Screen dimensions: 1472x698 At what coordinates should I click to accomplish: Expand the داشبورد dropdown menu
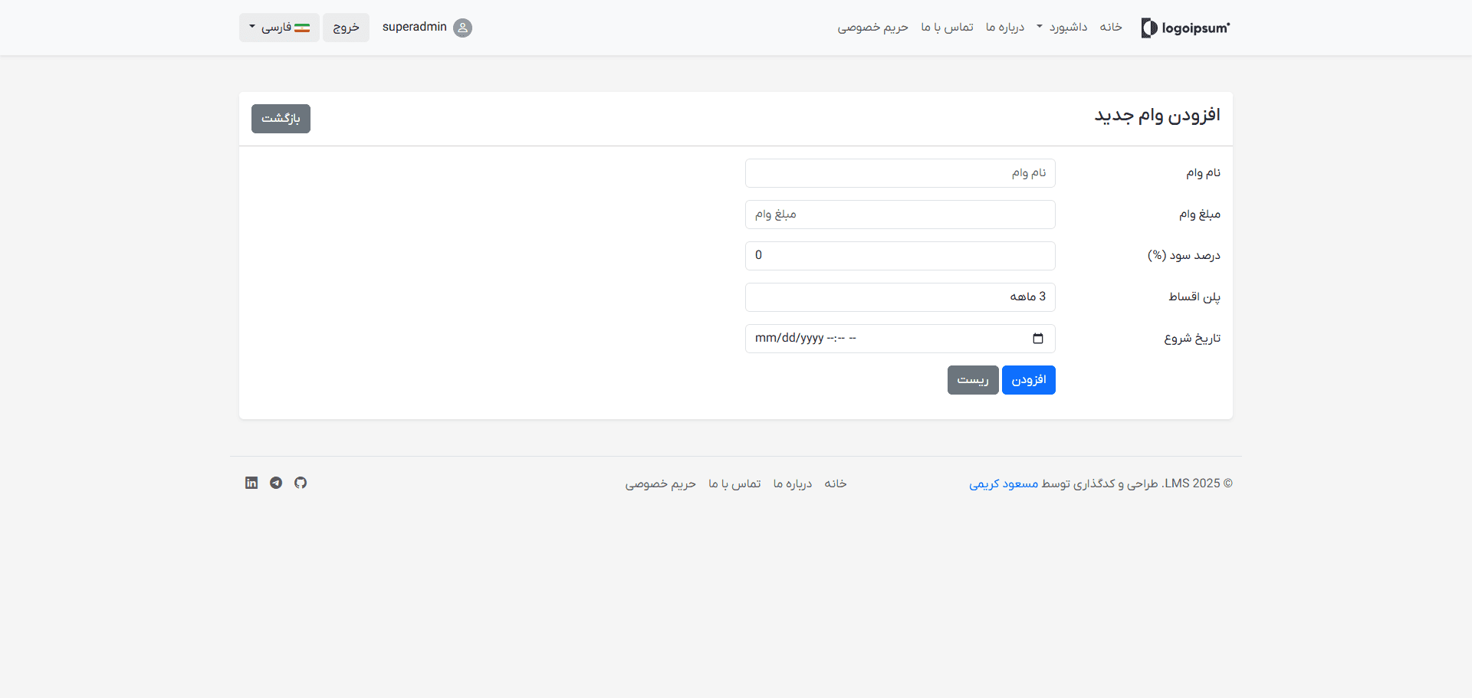[1062, 28]
